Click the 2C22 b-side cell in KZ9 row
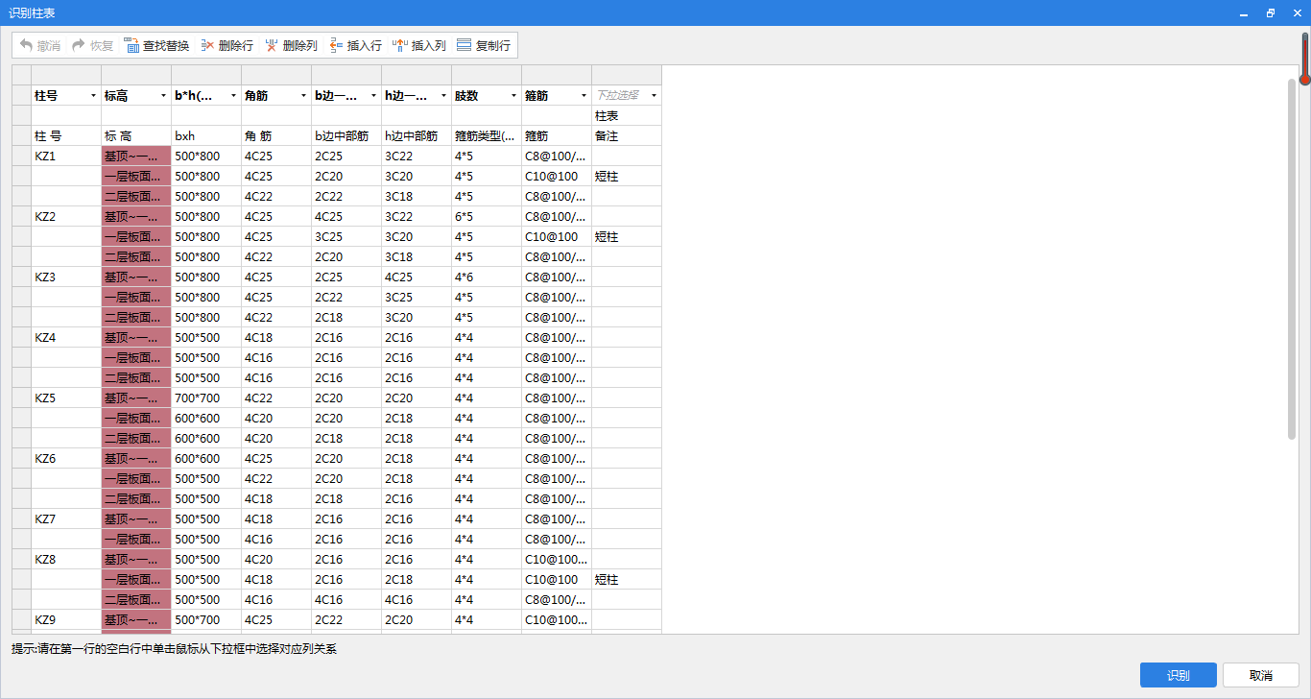This screenshot has width=1311, height=699. coord(346,619)
